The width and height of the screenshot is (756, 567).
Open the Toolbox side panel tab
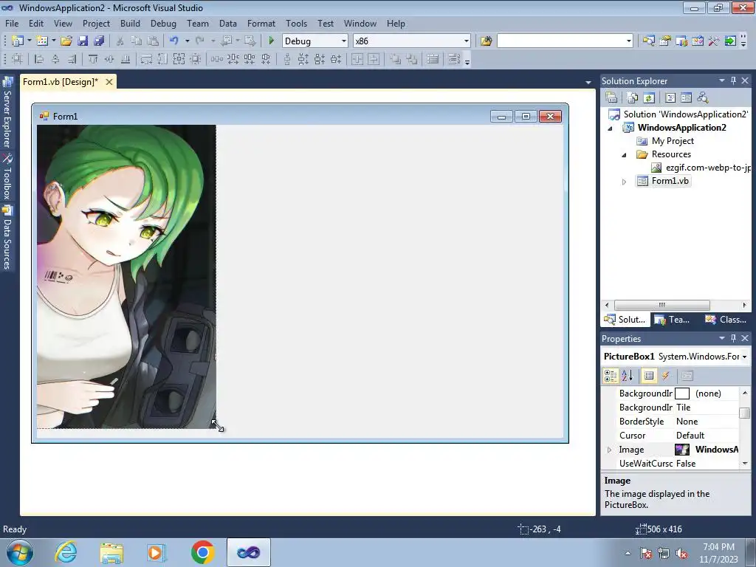pyautogui.click(x=7, y=177)
